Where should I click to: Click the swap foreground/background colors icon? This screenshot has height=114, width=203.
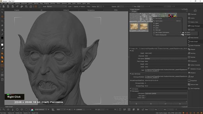(2, 41)
